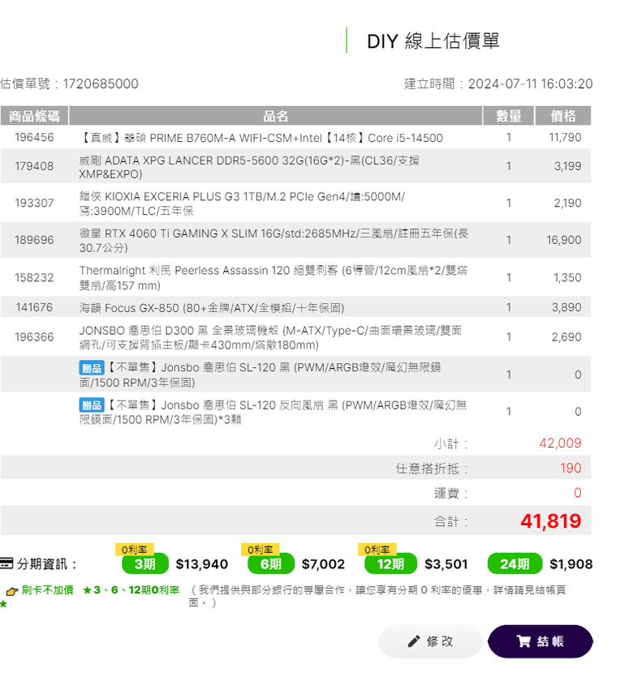Select the 3期 installment badge
This screenshot has height=677, width=633.
tap(144, 563)
